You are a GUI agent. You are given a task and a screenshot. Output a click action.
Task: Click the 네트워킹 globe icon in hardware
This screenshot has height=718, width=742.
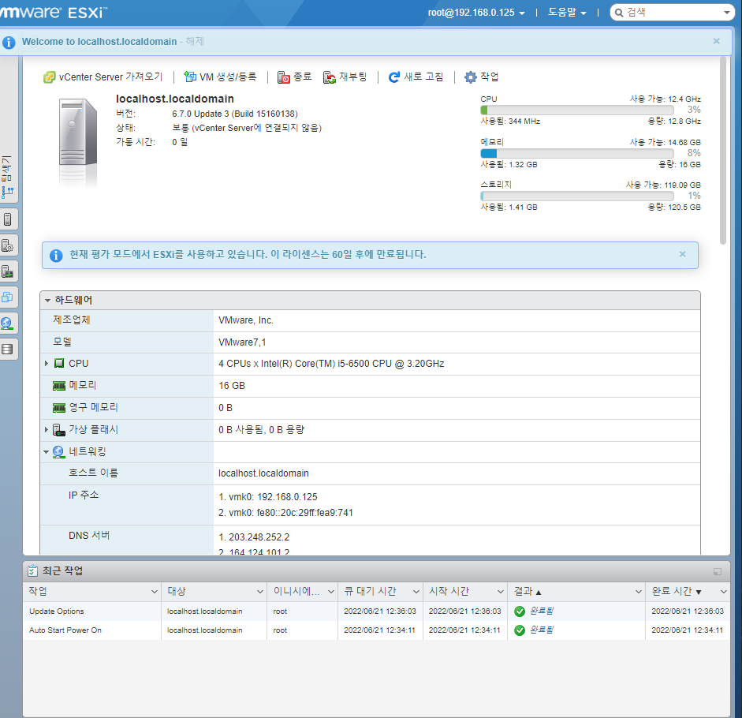[58, 452]
